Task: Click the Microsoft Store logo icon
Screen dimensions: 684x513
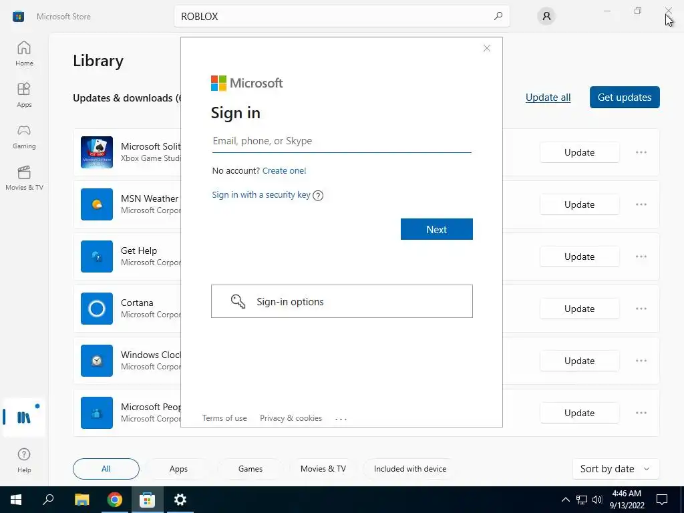Action: point(18,17)
